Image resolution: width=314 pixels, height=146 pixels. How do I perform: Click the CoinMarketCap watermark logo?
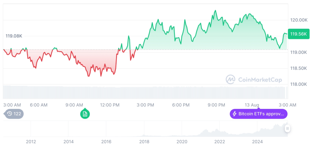230,79
